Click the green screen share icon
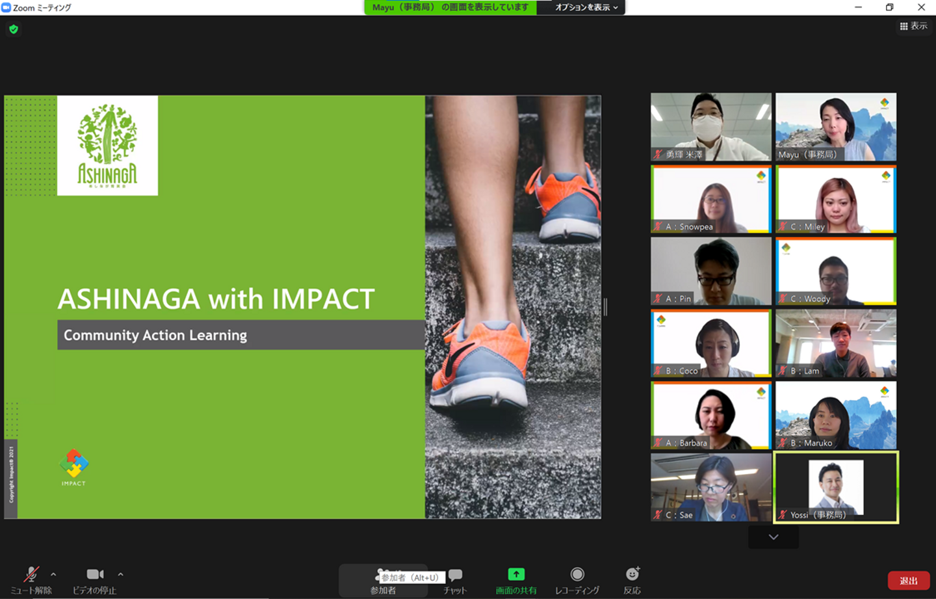 click(x=516, y=574)
